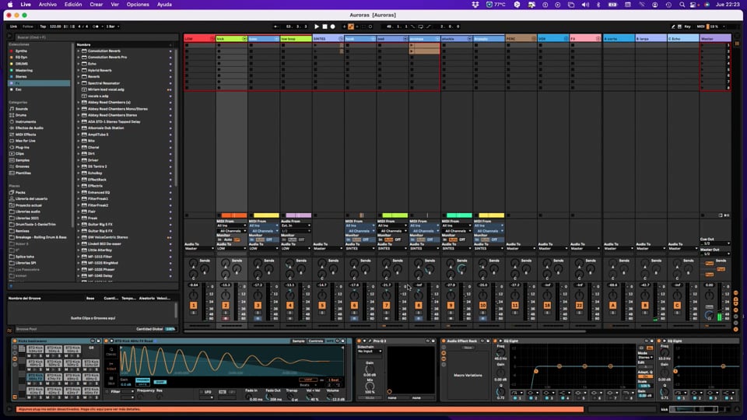
Task: Switch to the Controls tab in Simpler
Action: coord(315,341)
